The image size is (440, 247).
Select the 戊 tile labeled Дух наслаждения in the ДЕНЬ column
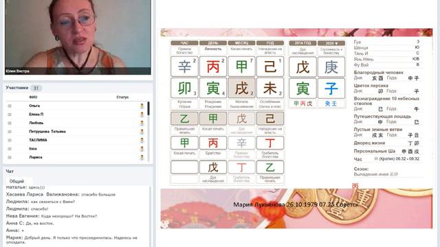point(213,167)
